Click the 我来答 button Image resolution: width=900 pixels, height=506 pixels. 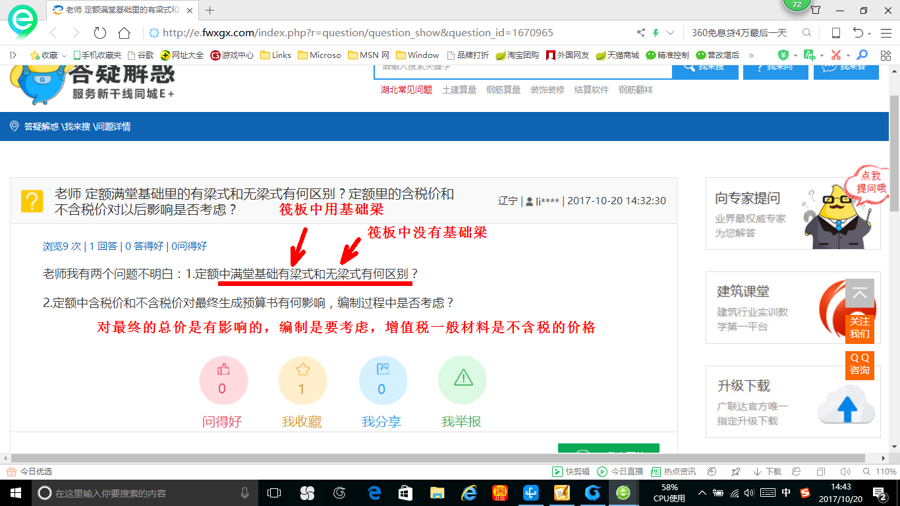click(846, 70)
